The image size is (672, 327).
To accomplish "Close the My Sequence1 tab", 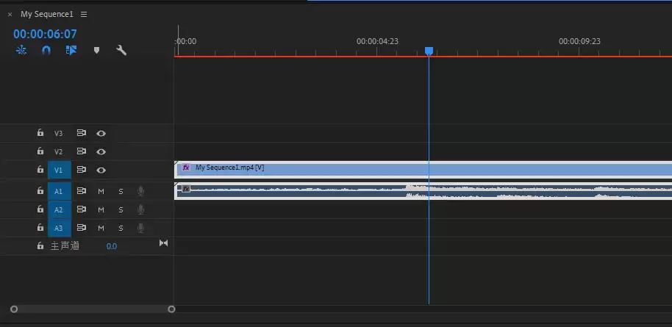I will (x=10, y=14).
